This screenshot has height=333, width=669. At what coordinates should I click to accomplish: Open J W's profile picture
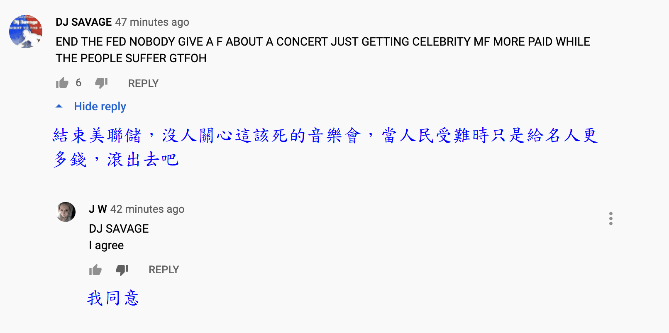[66, 212]
